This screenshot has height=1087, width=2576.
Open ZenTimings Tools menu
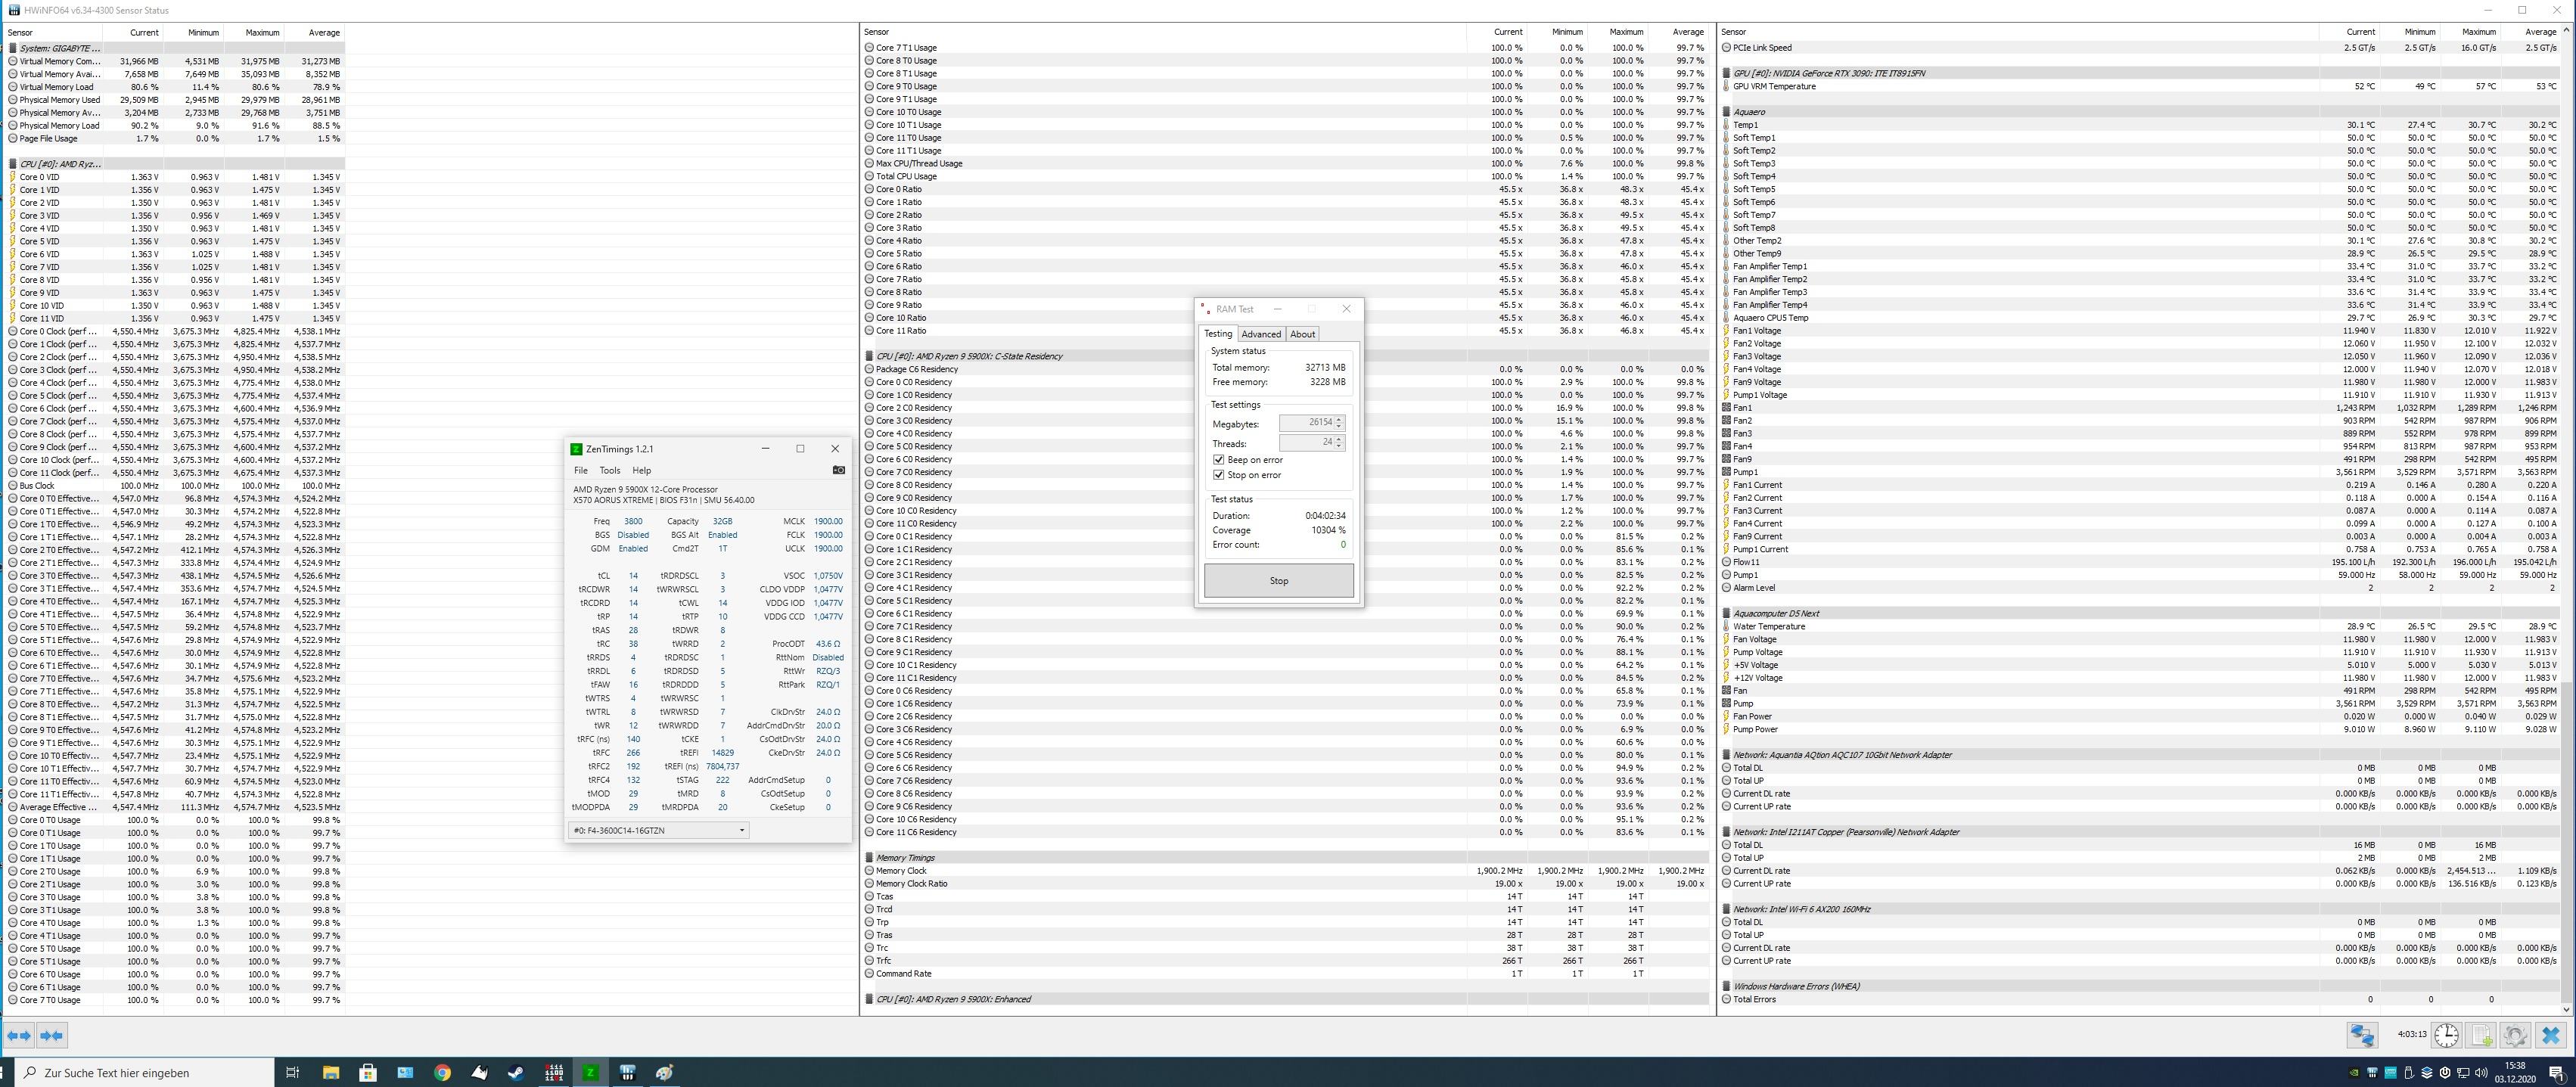[x=609, y=470]
